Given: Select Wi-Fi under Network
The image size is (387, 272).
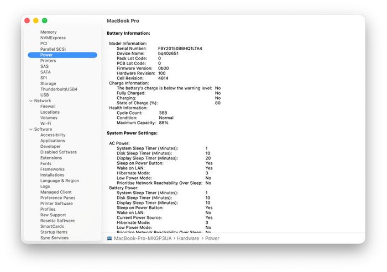Looking at the screenshot, I should point(46,124).
